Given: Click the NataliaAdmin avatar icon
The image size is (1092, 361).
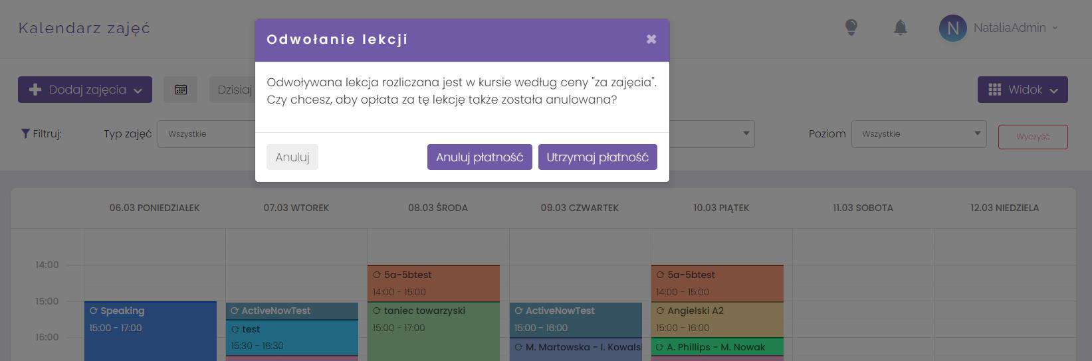Looking at the screenshot, I should pos(952,28).
